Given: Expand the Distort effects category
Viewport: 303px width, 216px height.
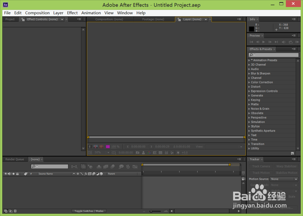Looking at the screenshot, I should (x=249, y=87).
